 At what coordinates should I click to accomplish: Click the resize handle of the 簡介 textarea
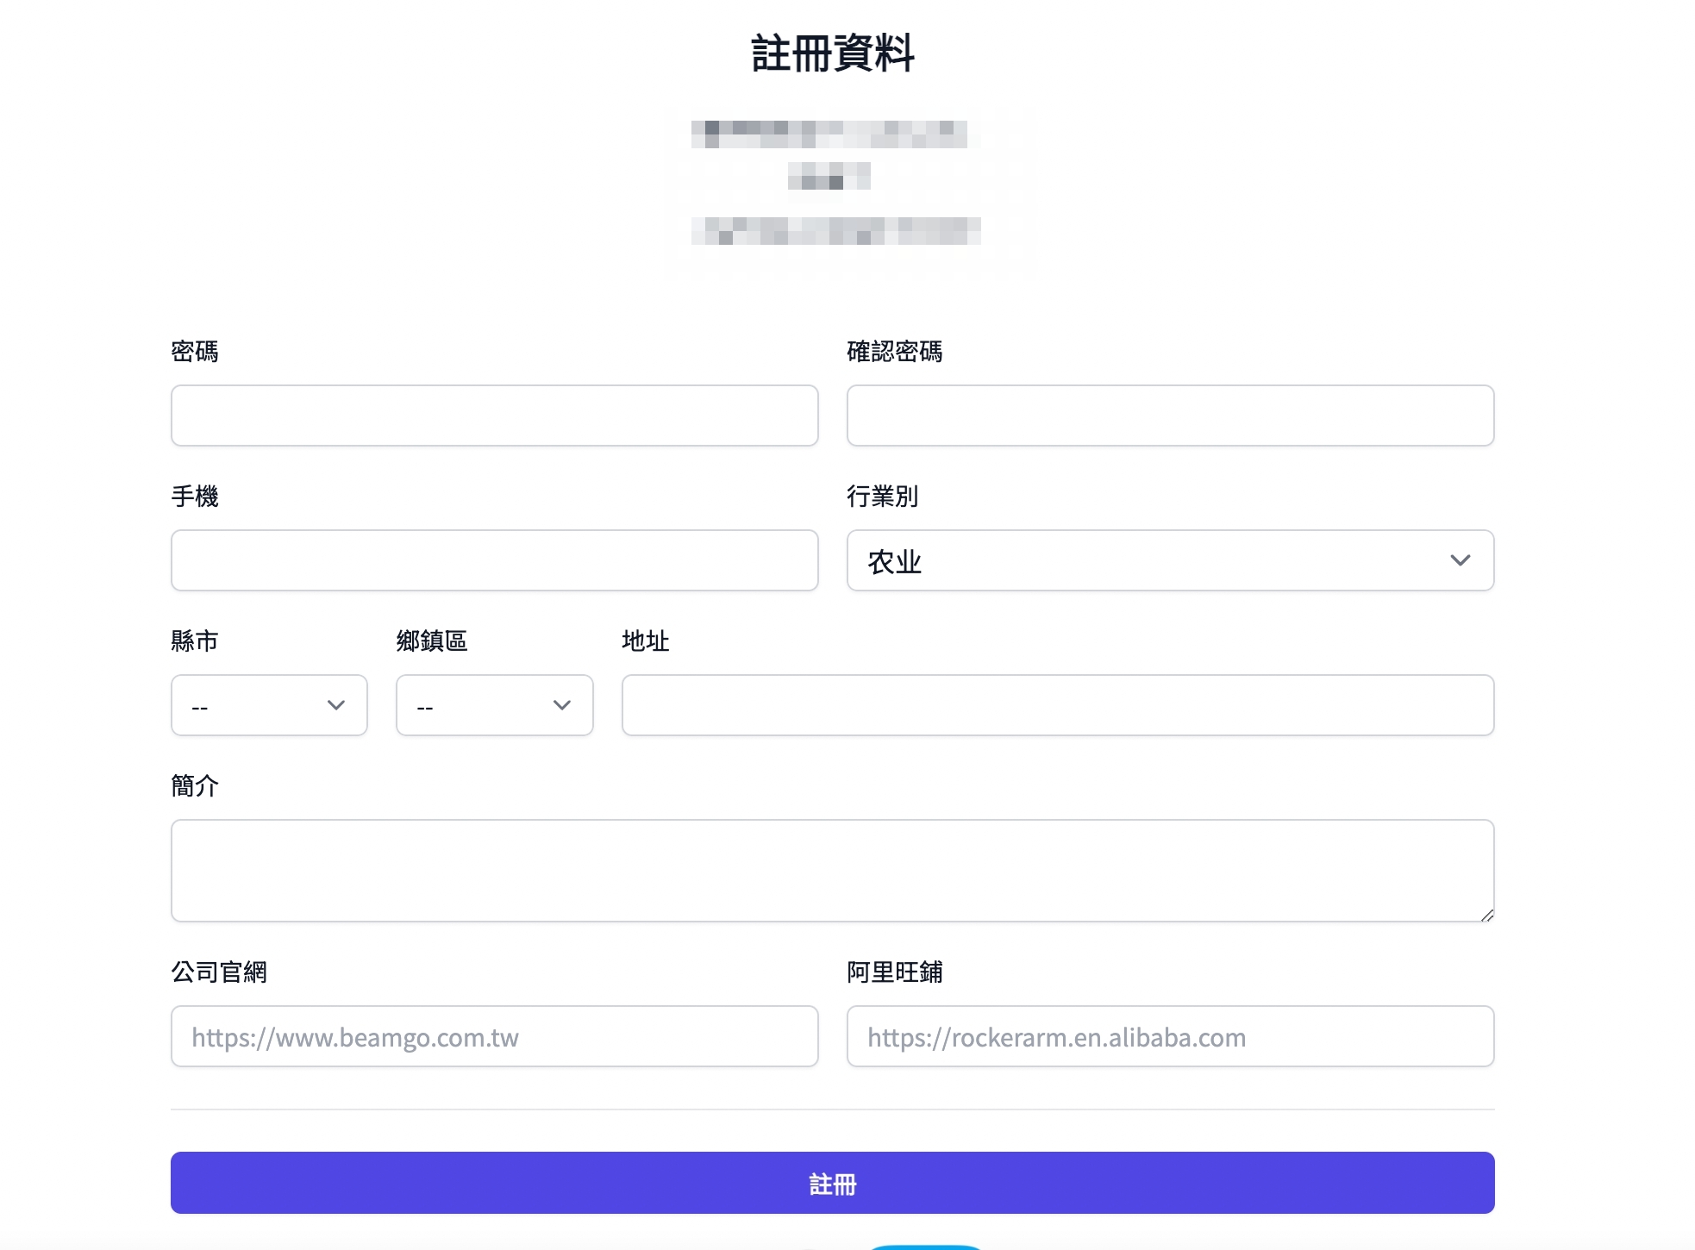click(x=1489, y=916)
